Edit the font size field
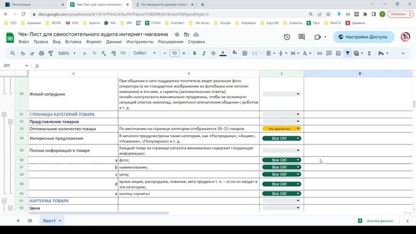Viewport: 416px width, 234px height. pos(174,53)
